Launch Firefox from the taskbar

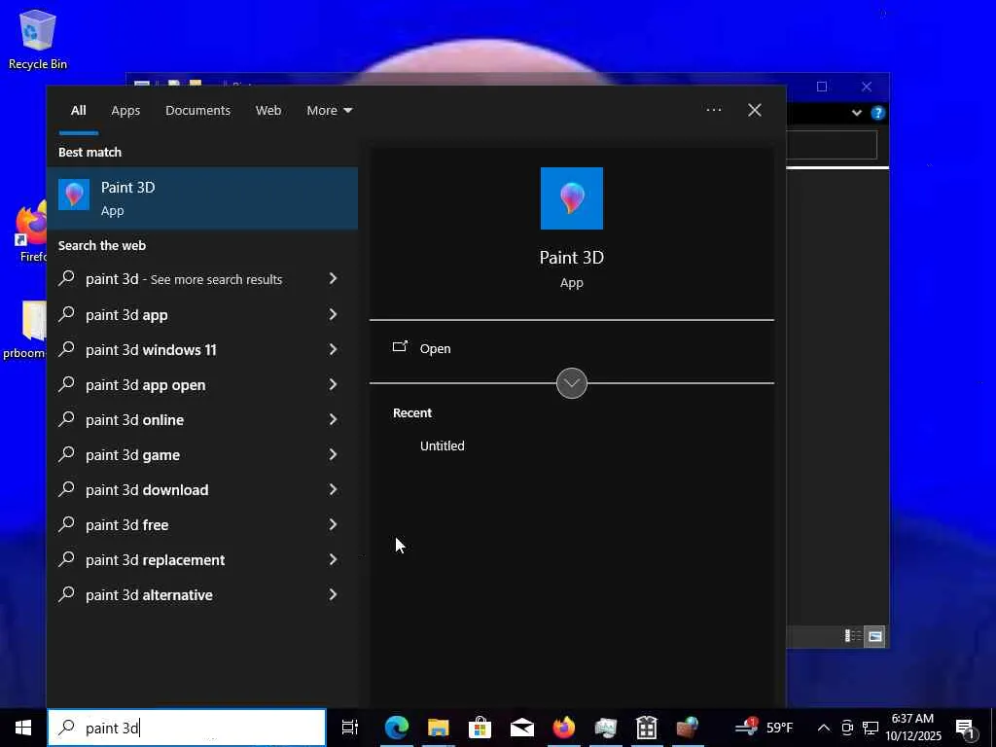tap(563, 728)
